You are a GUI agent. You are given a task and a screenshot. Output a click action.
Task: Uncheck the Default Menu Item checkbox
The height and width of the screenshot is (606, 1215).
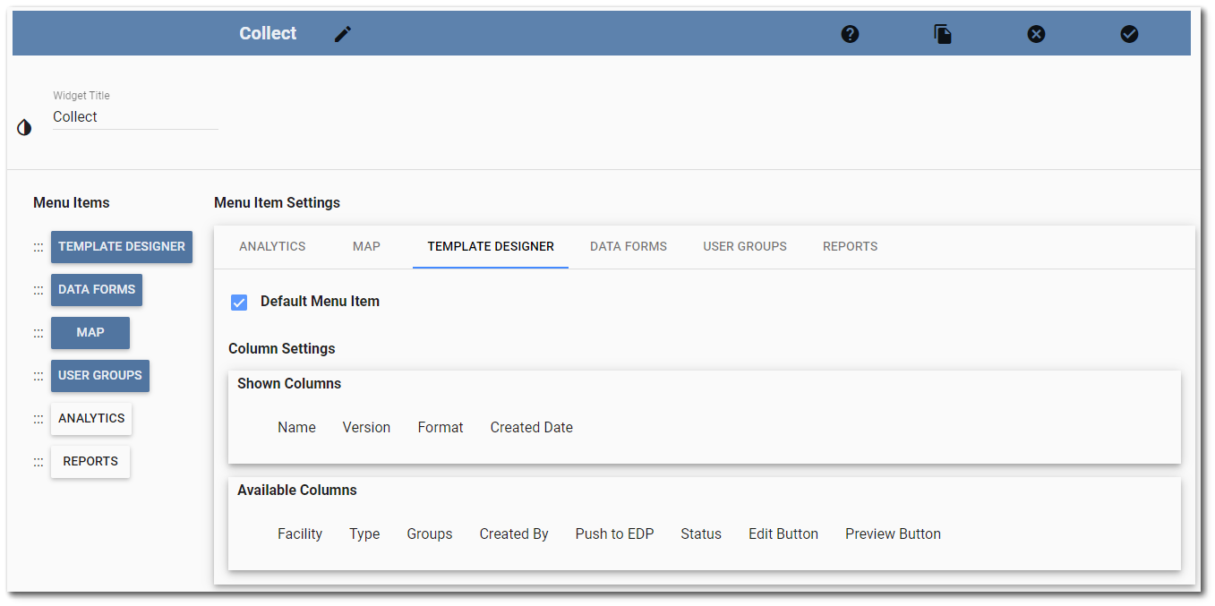(239, 302)
